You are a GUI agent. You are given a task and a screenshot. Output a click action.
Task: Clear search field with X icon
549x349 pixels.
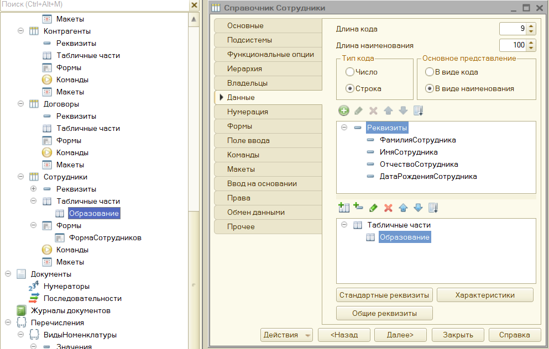[194, 5]
